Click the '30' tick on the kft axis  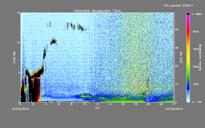pyautogui.click(x=177, y=48)
